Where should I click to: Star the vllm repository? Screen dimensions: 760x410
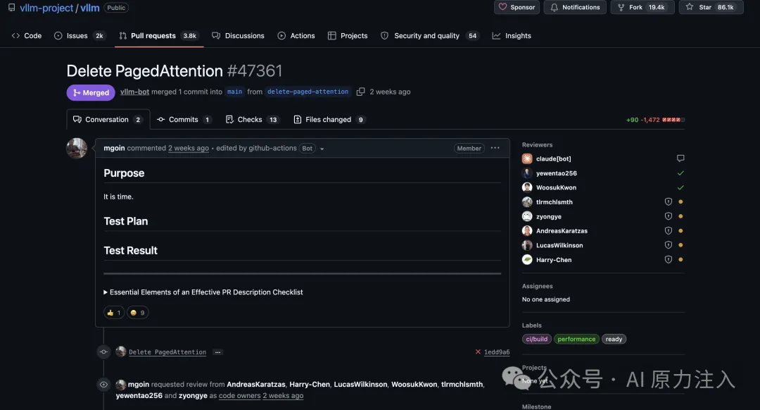711,7
